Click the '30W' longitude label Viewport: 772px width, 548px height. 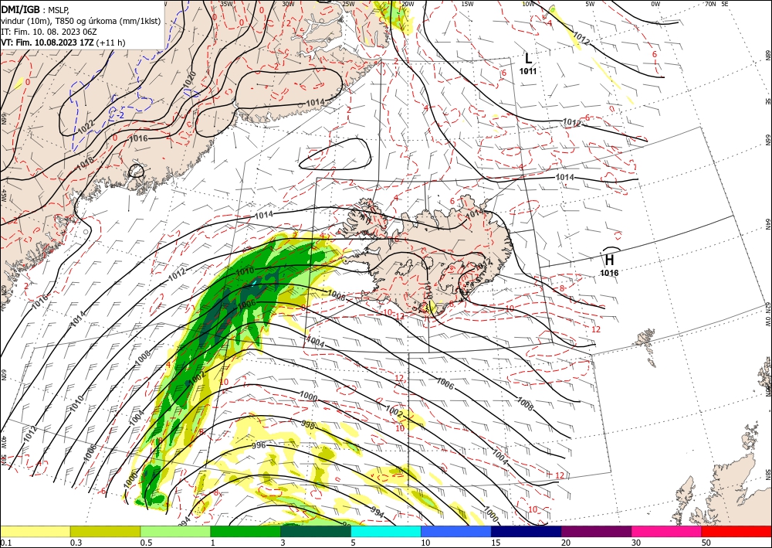(x=288, y=3)
